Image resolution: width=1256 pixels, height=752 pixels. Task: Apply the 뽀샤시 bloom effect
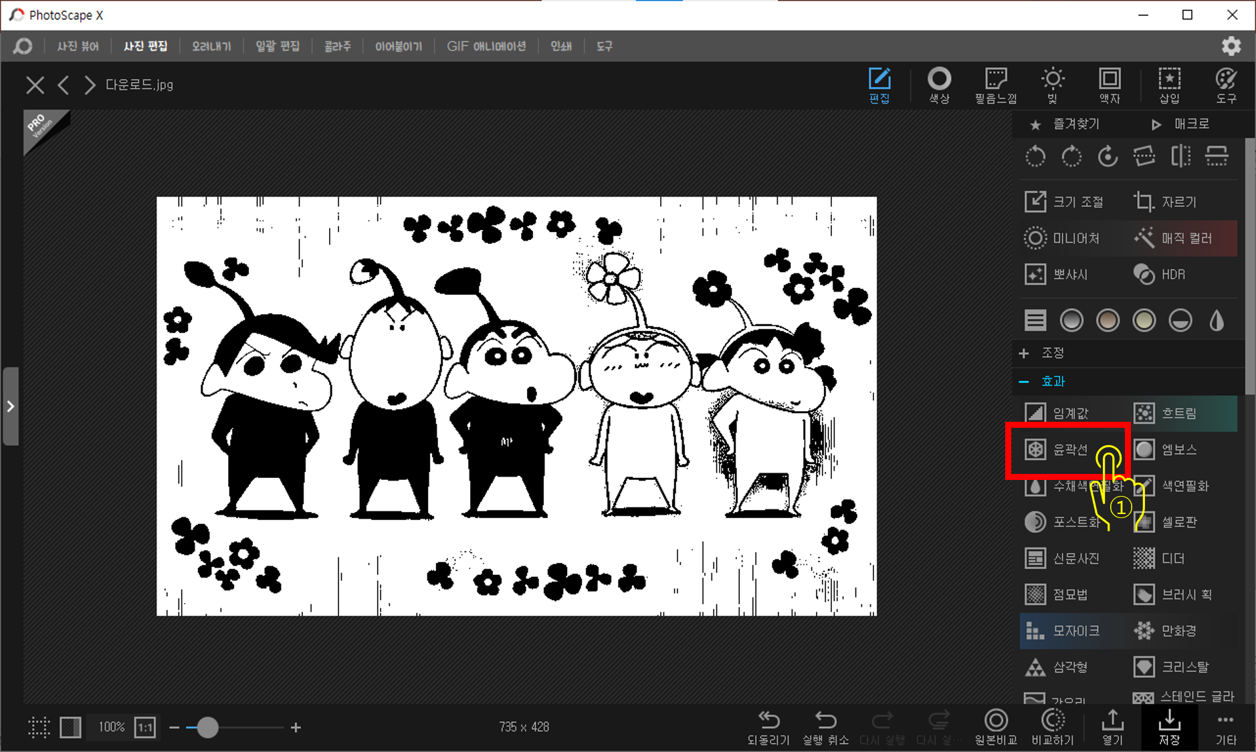1057,274
